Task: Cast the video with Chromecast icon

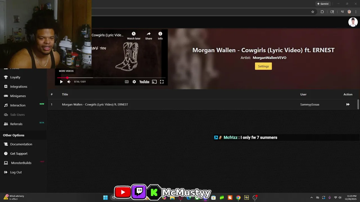Action: (x=154, y=82)
